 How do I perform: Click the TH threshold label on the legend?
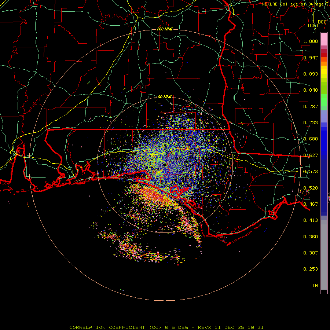click(x=315, y=286)
